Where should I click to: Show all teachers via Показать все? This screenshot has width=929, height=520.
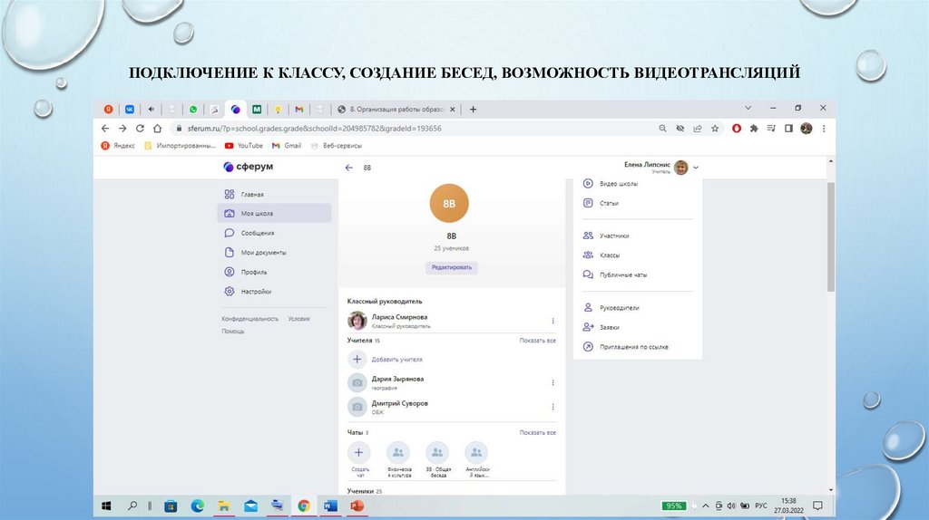tap(537, 341)
